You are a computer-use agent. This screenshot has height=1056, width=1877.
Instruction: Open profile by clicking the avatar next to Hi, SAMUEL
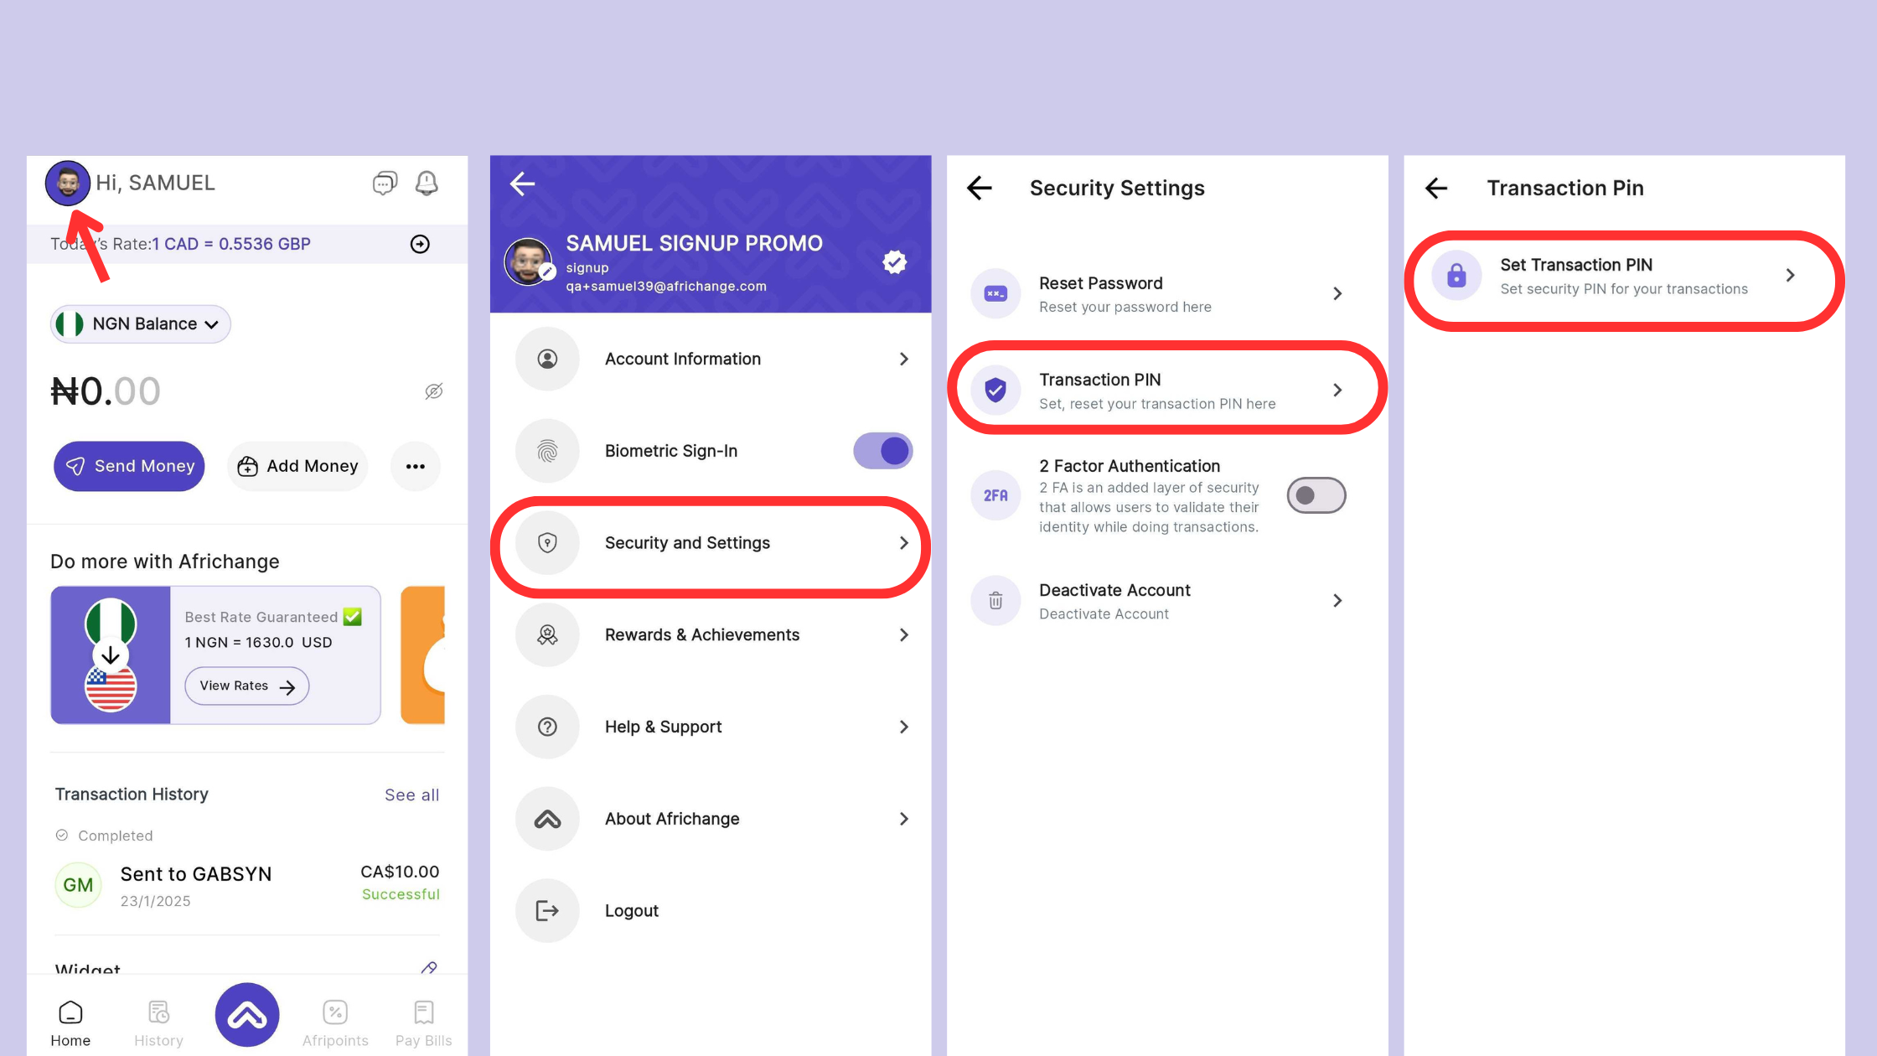[68, 183]
